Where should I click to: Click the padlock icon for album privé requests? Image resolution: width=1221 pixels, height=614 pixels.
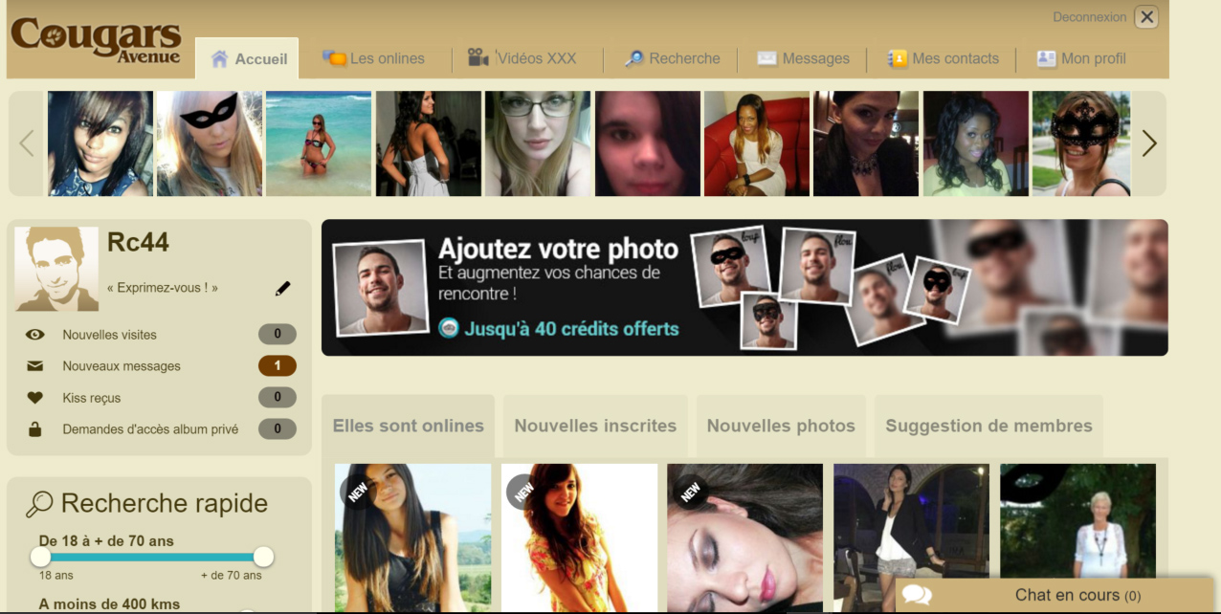pyautogui.click(x=35, y=429)
